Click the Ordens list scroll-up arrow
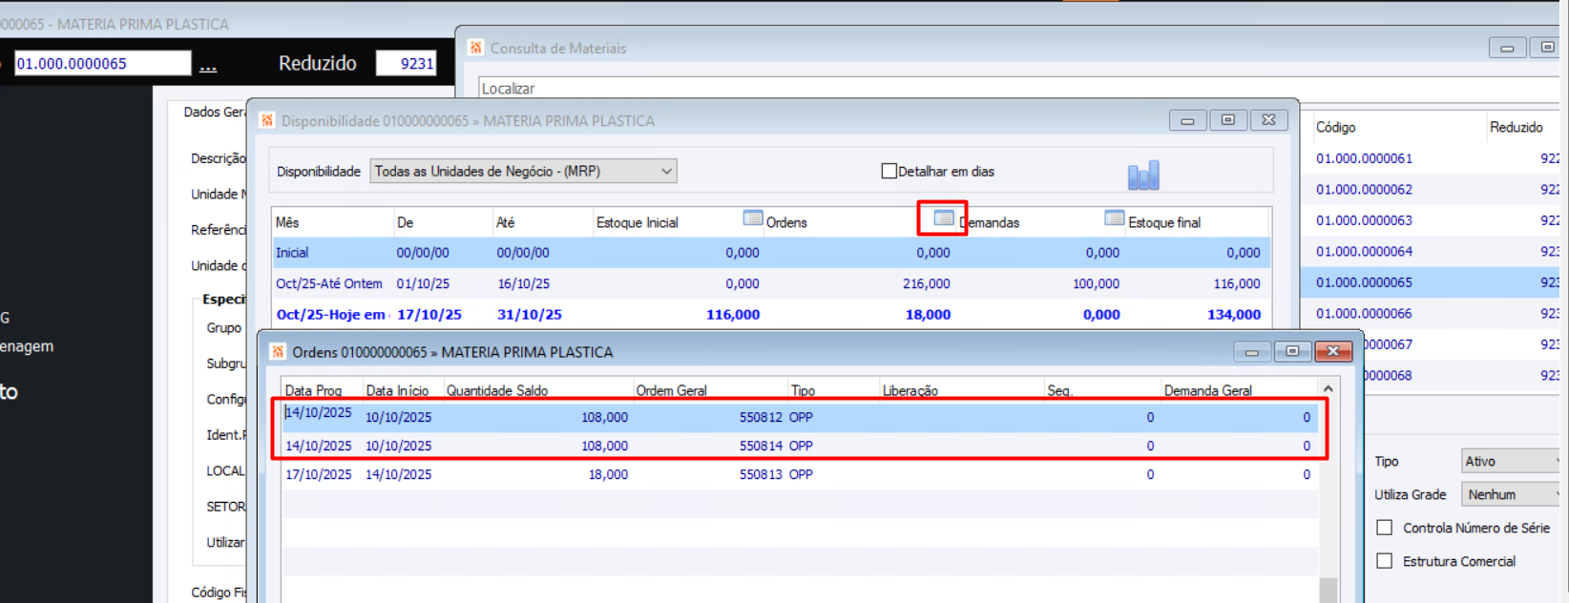 coord(1328,388)
